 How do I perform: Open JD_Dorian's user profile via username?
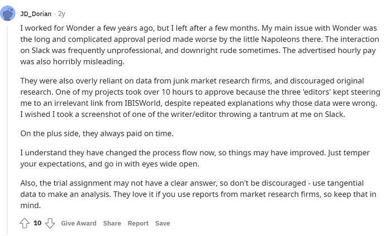[36, 14]
